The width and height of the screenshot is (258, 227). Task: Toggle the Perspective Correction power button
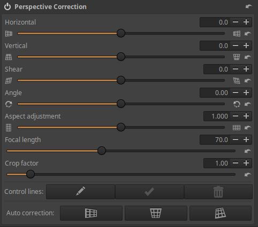(7, 7)
